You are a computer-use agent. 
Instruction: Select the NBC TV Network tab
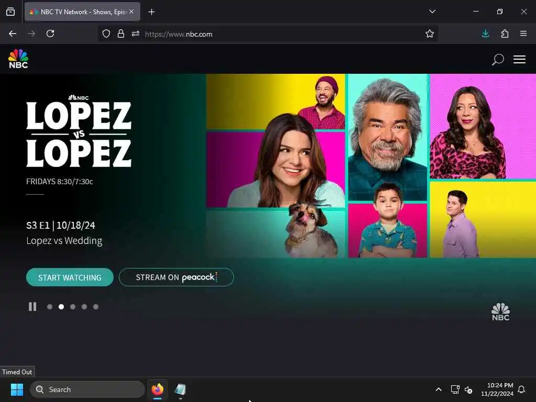tap(82, 12)
